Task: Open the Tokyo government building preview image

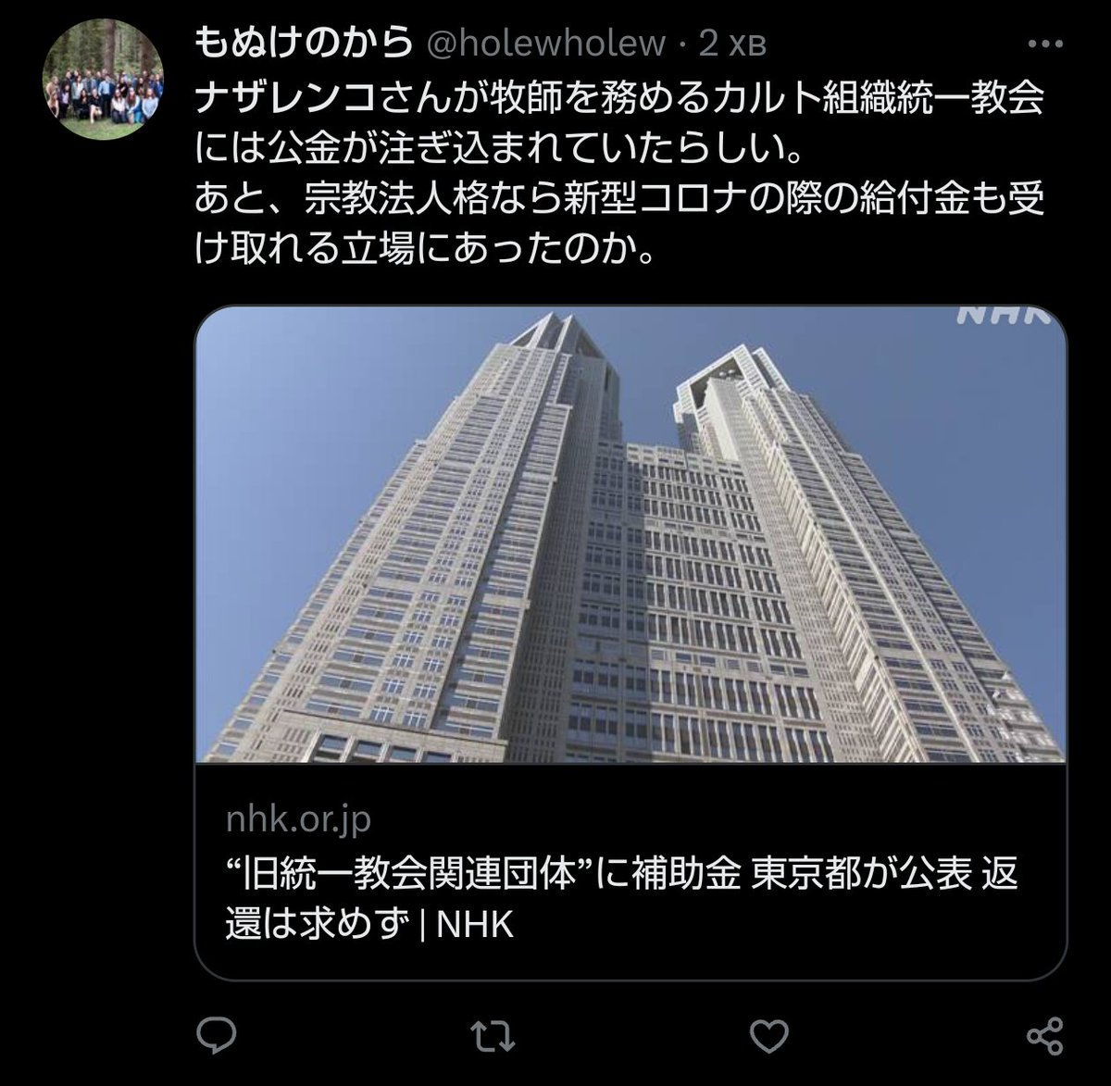Action: point(630,534)
